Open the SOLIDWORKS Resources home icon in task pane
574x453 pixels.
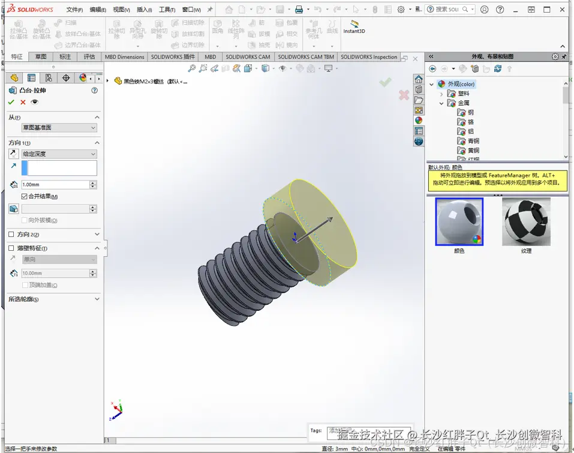coord(419,79)
